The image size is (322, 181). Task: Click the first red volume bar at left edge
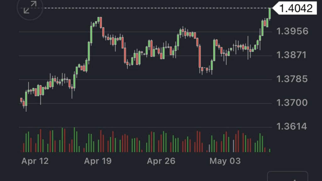point(24,147)
